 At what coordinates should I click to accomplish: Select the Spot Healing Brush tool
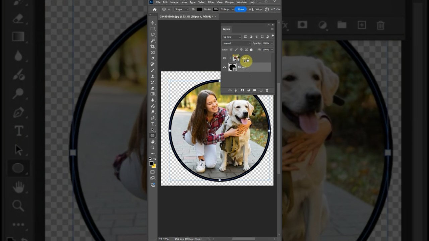152,64
